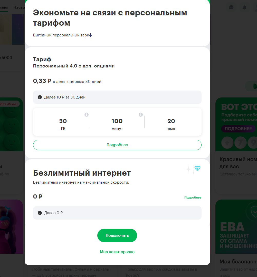Click the ПОДРОБНЕЕ button on number banner
Viewport: 257px width, 277px height.
238,129
